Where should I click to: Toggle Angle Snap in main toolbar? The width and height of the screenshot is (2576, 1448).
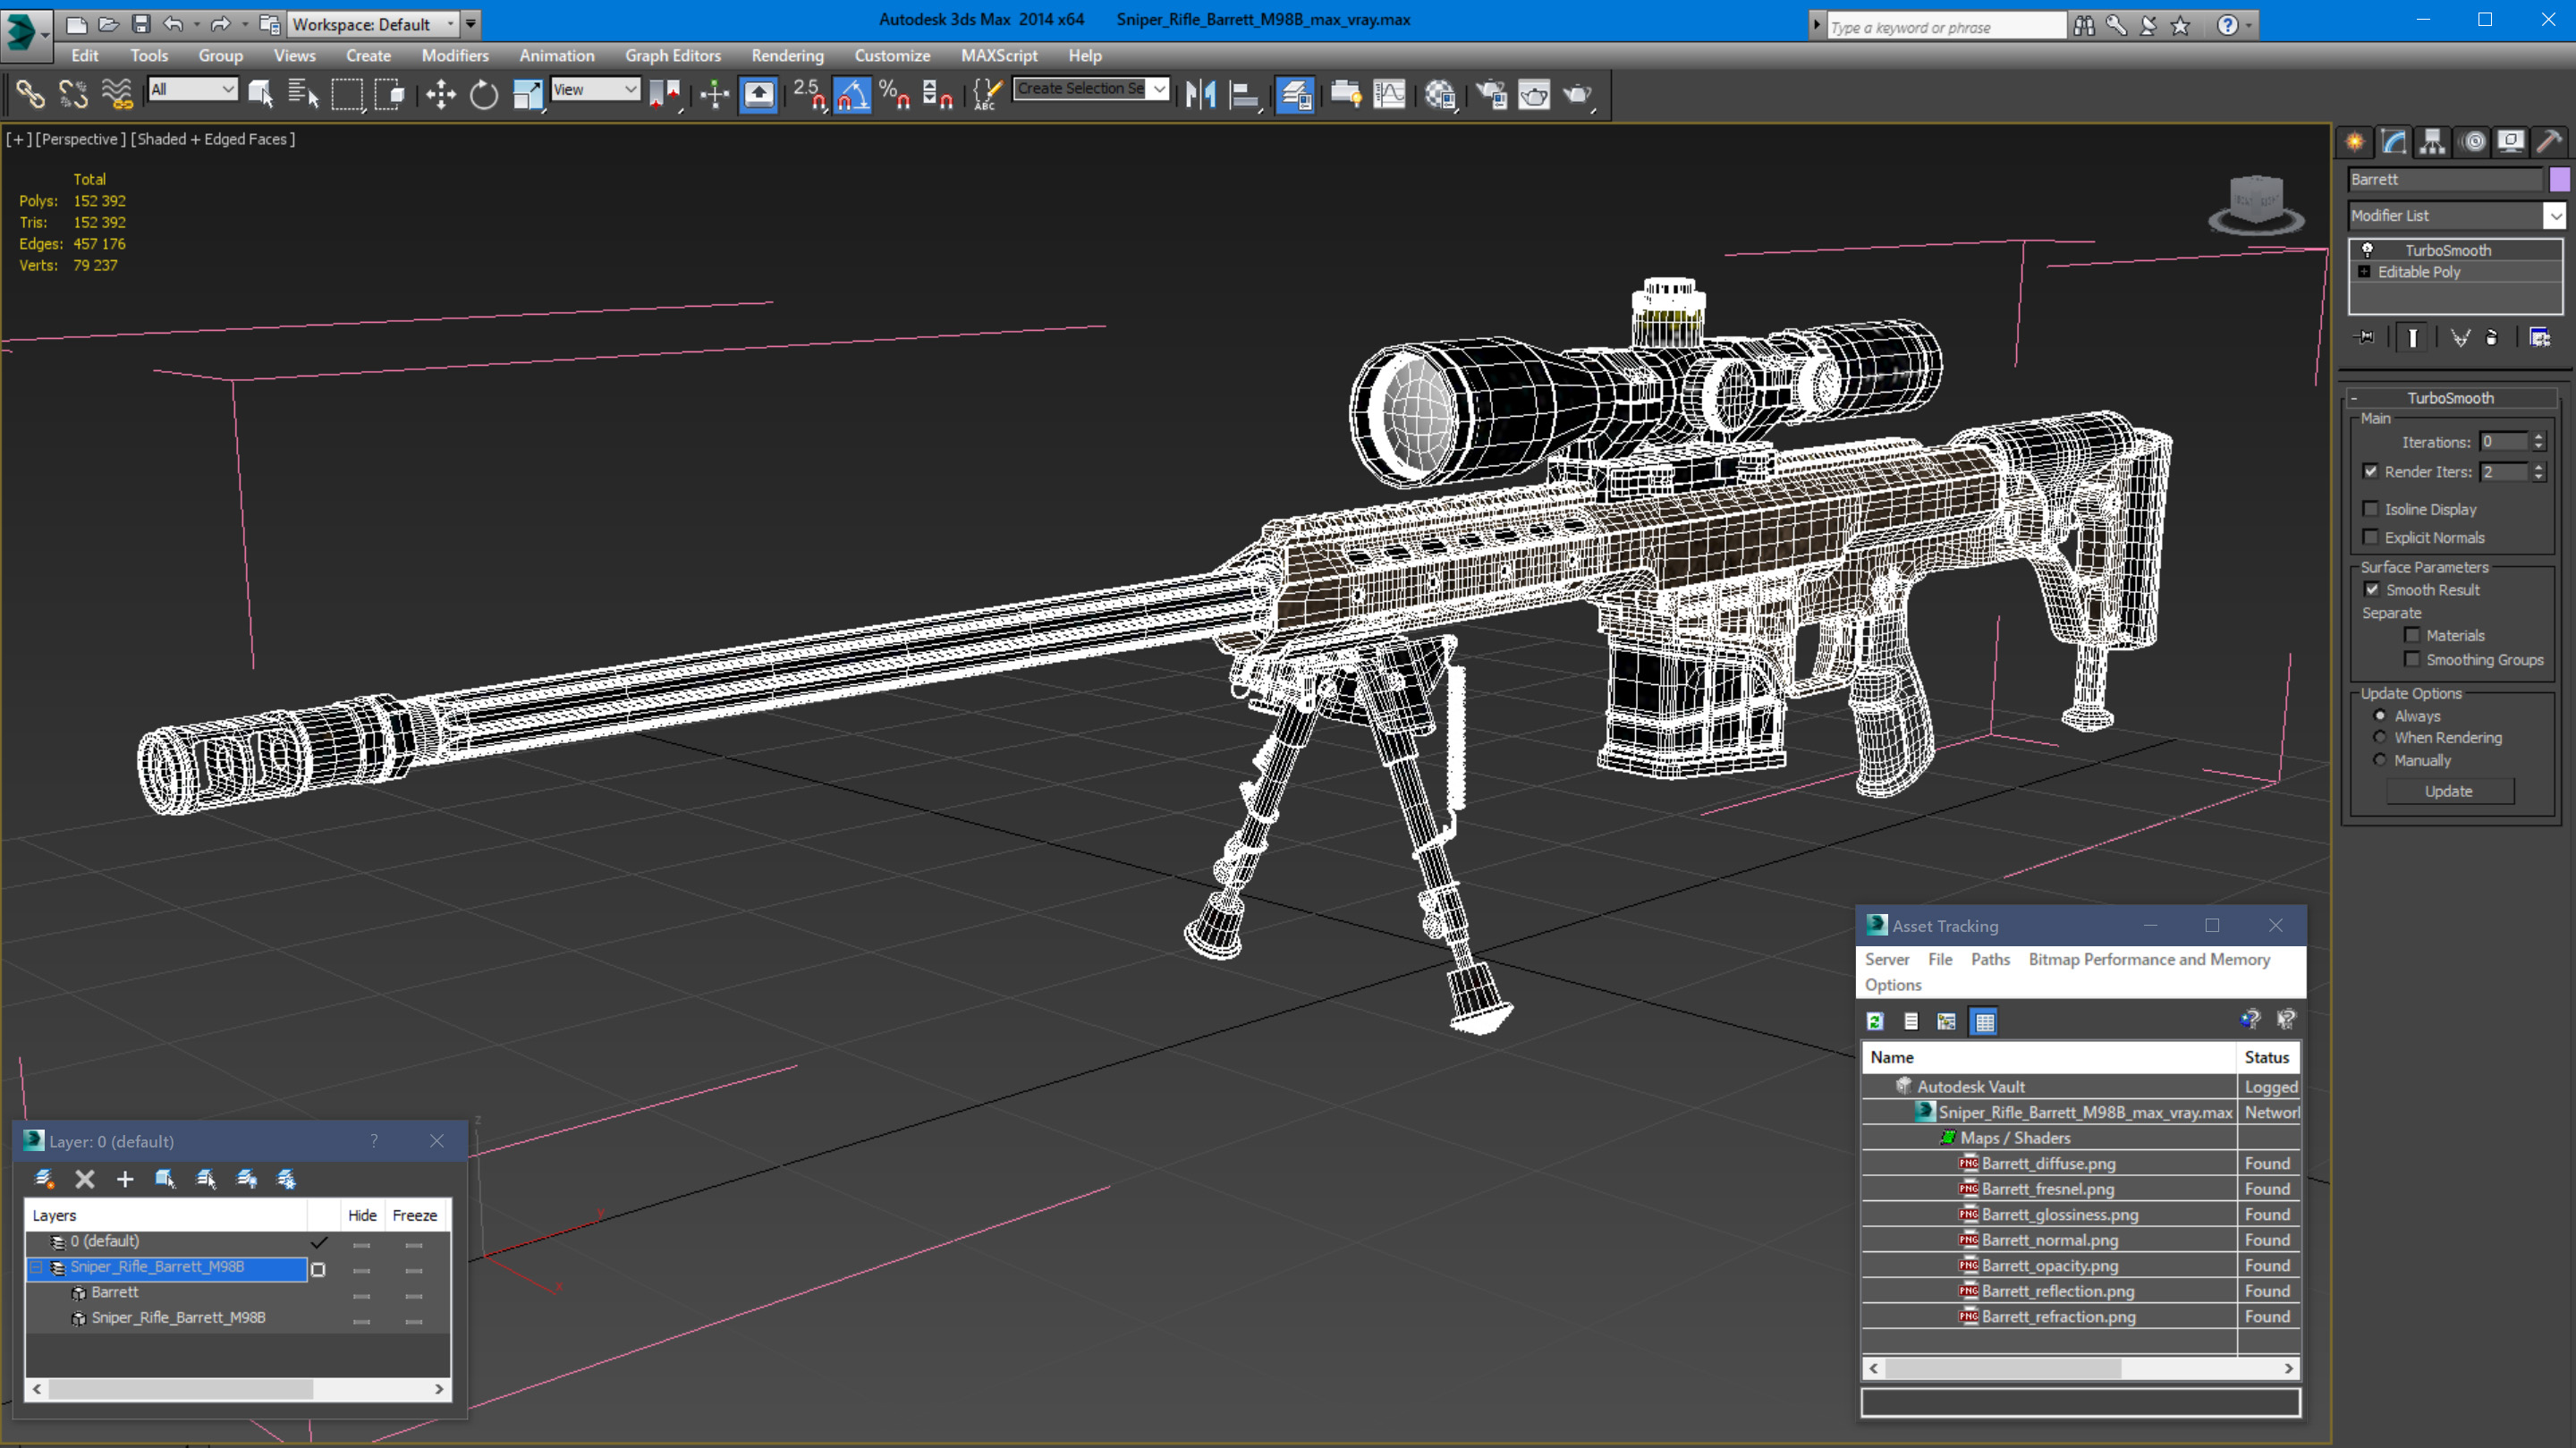(852, 95)
